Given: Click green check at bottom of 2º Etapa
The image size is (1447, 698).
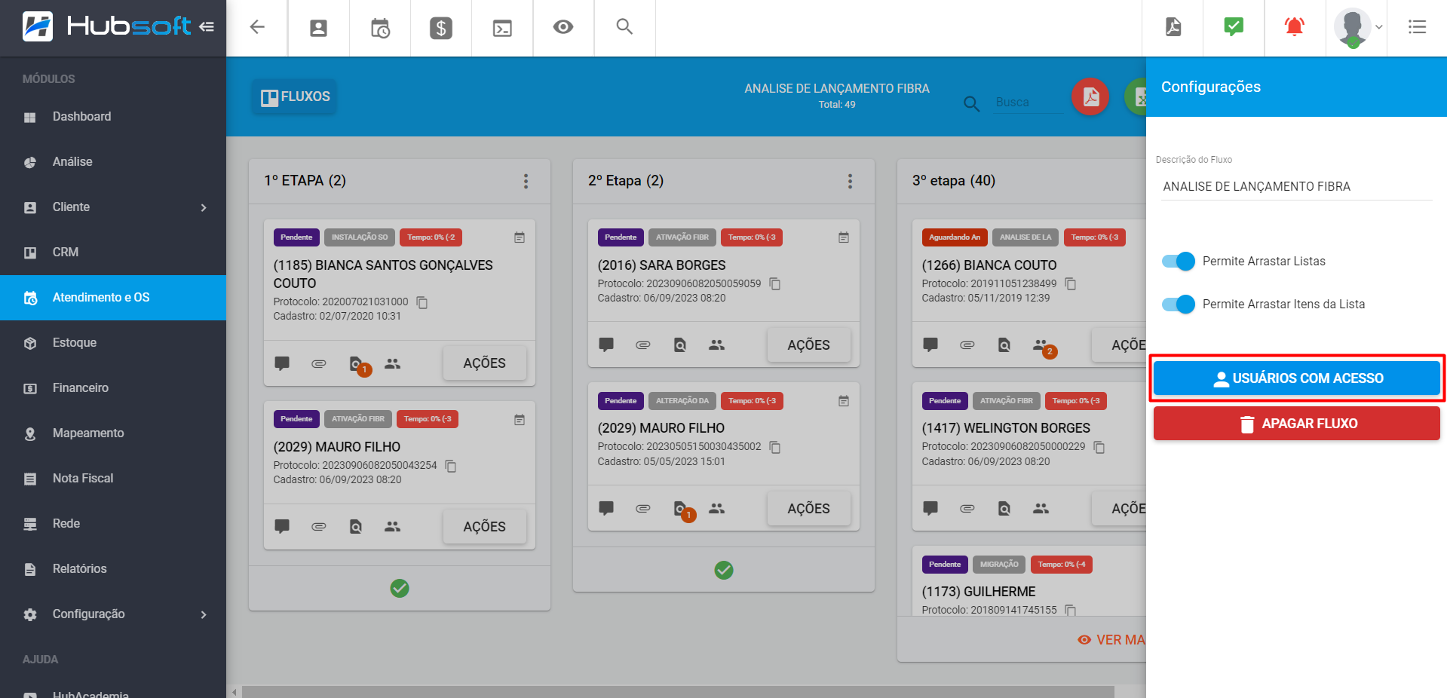Looking at the screenshot, I should pos(724,570).
